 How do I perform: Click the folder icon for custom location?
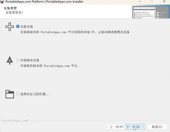(10, 94)
